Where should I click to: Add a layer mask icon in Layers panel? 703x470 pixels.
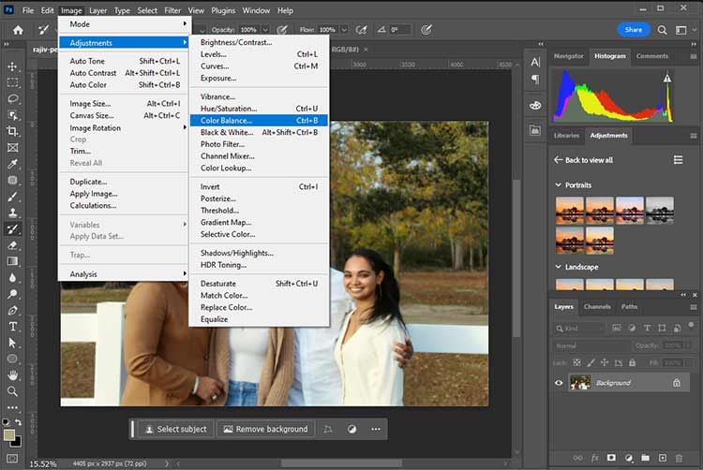[611, 458]
